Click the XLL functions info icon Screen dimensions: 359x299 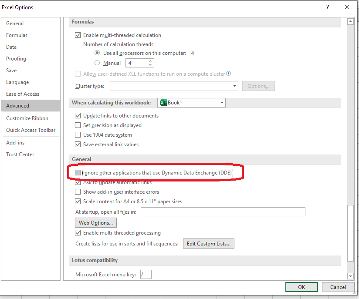click(x=228, y=74)
